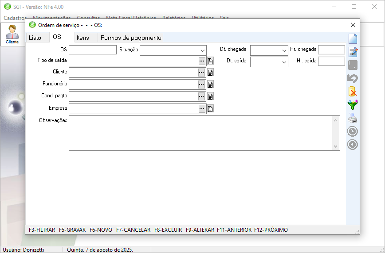Close the Ordem de serviço dialog

(x=353, y=25)
